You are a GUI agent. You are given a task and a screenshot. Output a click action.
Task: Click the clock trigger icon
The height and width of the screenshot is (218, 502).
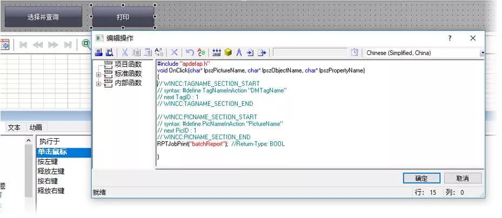pyautogui.click(x=354, y=53)
